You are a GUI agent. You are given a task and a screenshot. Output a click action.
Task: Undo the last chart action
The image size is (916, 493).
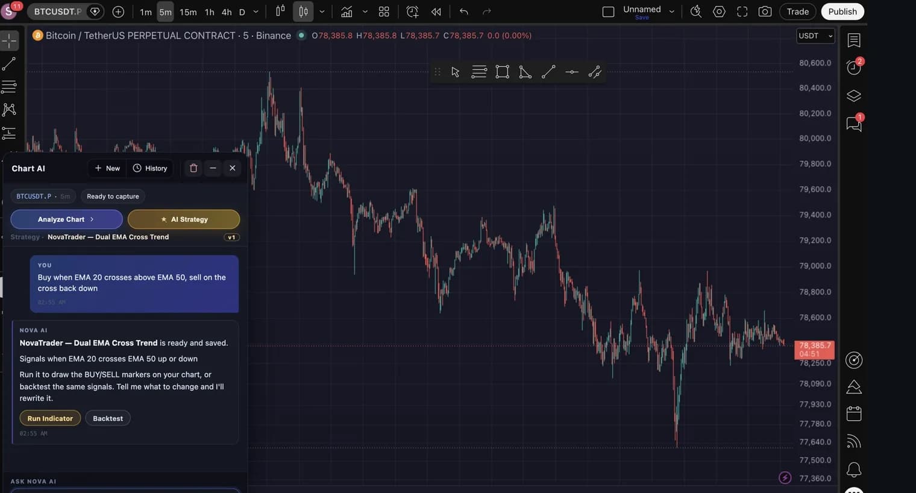463,11
